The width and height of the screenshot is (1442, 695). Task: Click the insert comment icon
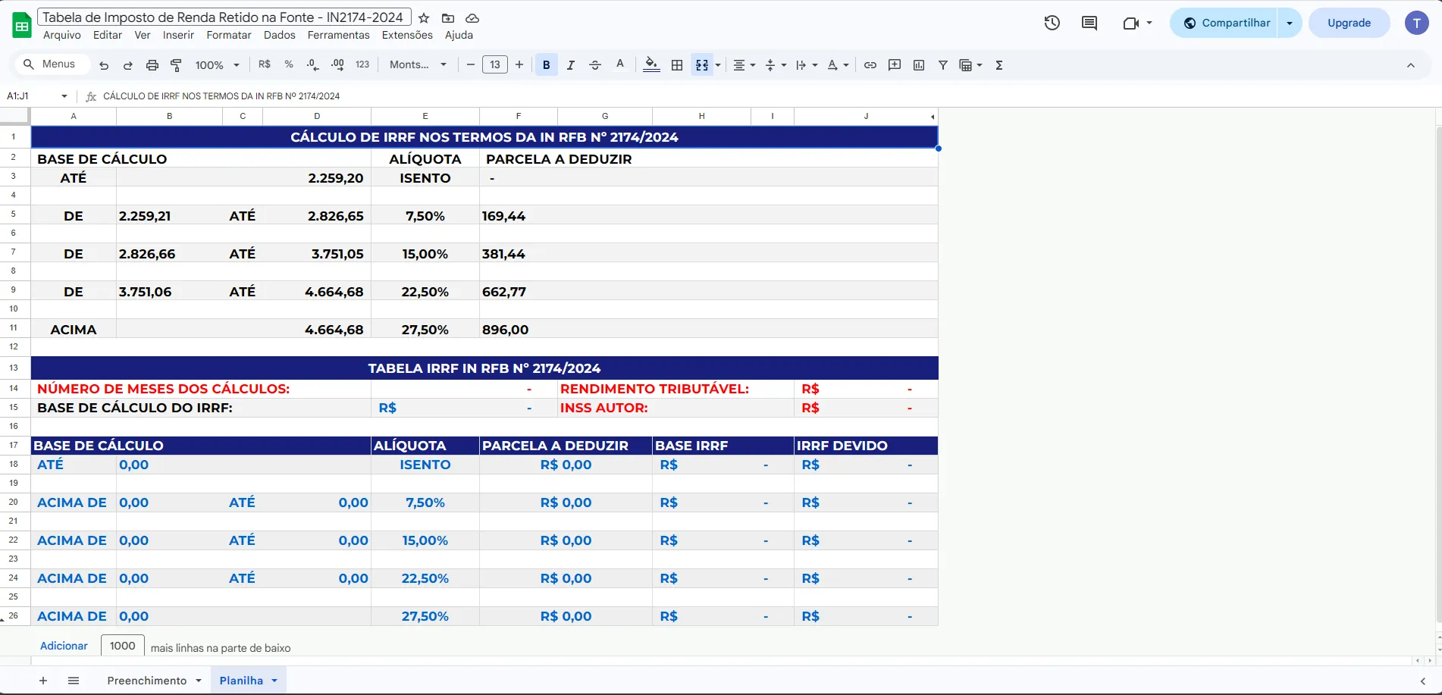pos(895,65)
